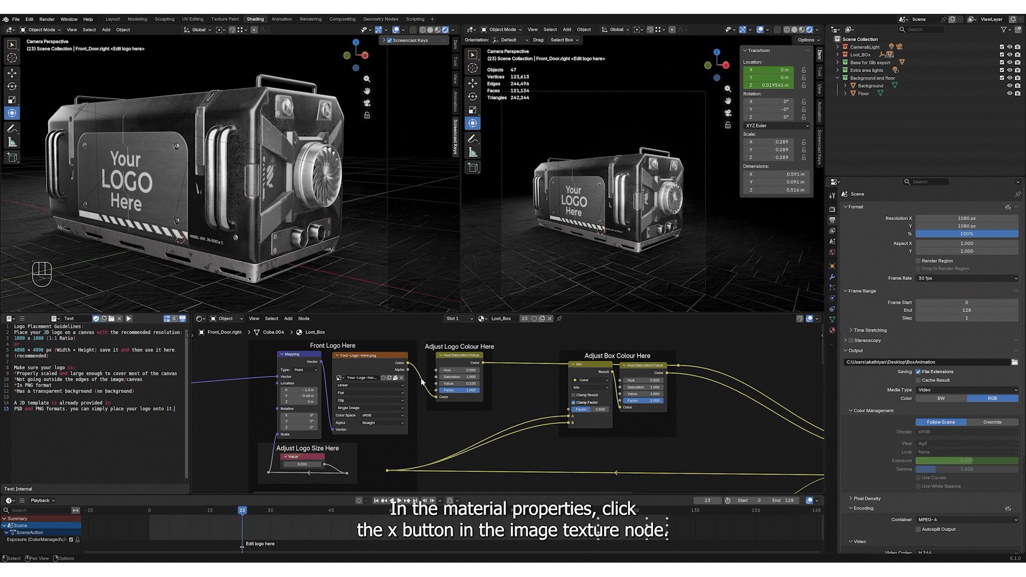Select the Move tool in left viewport

tap(12, 73)
